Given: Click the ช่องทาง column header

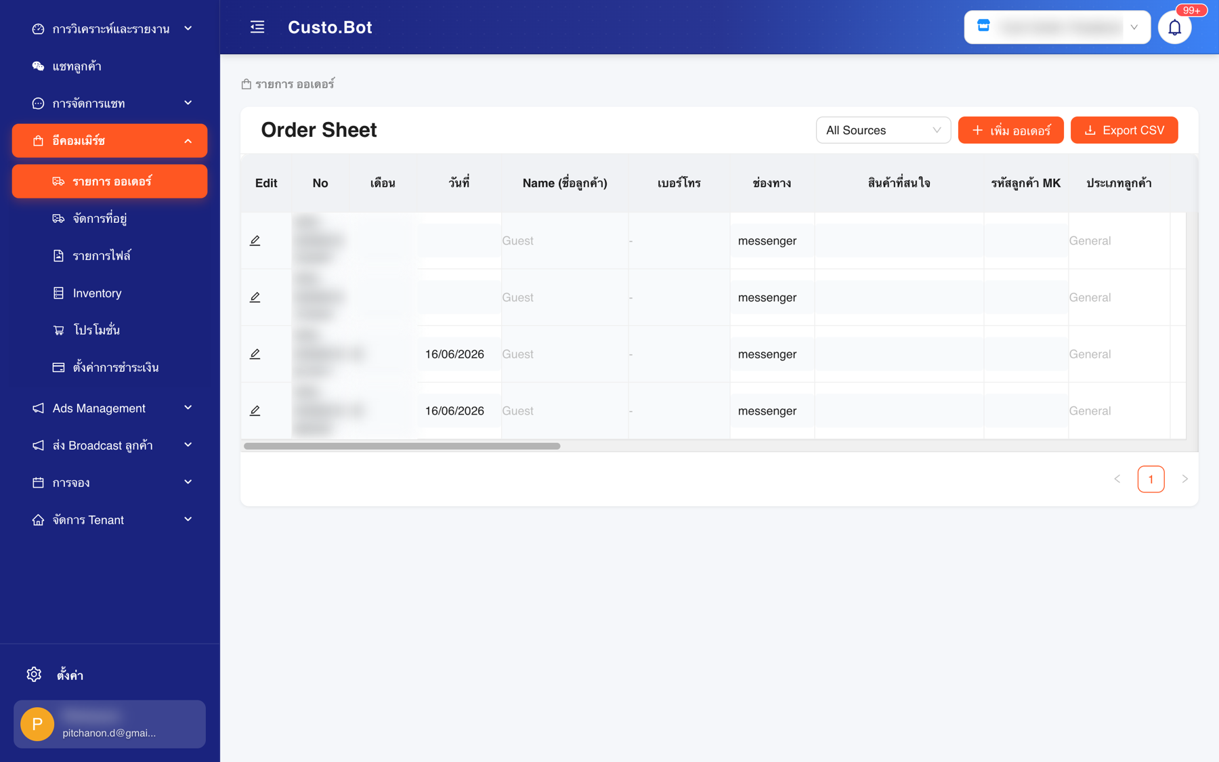Looking at the screenshot, I should [x=772, y=183].
